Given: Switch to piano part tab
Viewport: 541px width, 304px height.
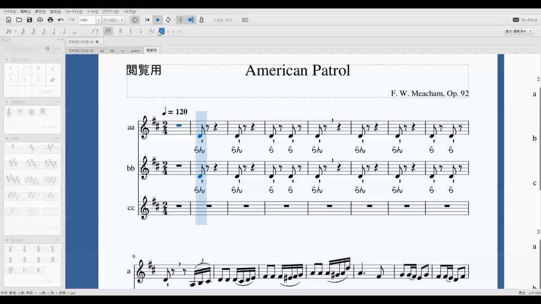Looking at the screenshot, I should (x=135, y=51).
